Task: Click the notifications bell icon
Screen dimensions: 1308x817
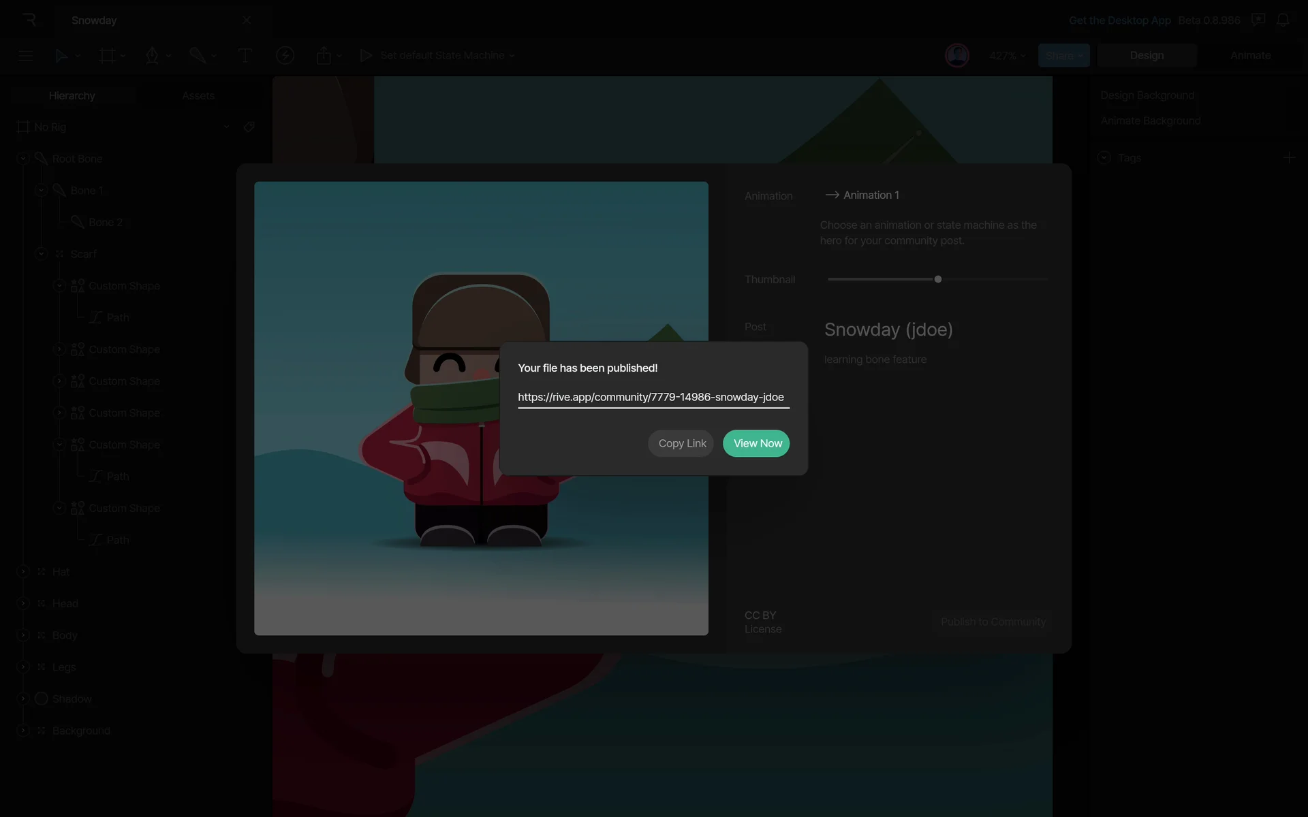Action: [1283, 20]
